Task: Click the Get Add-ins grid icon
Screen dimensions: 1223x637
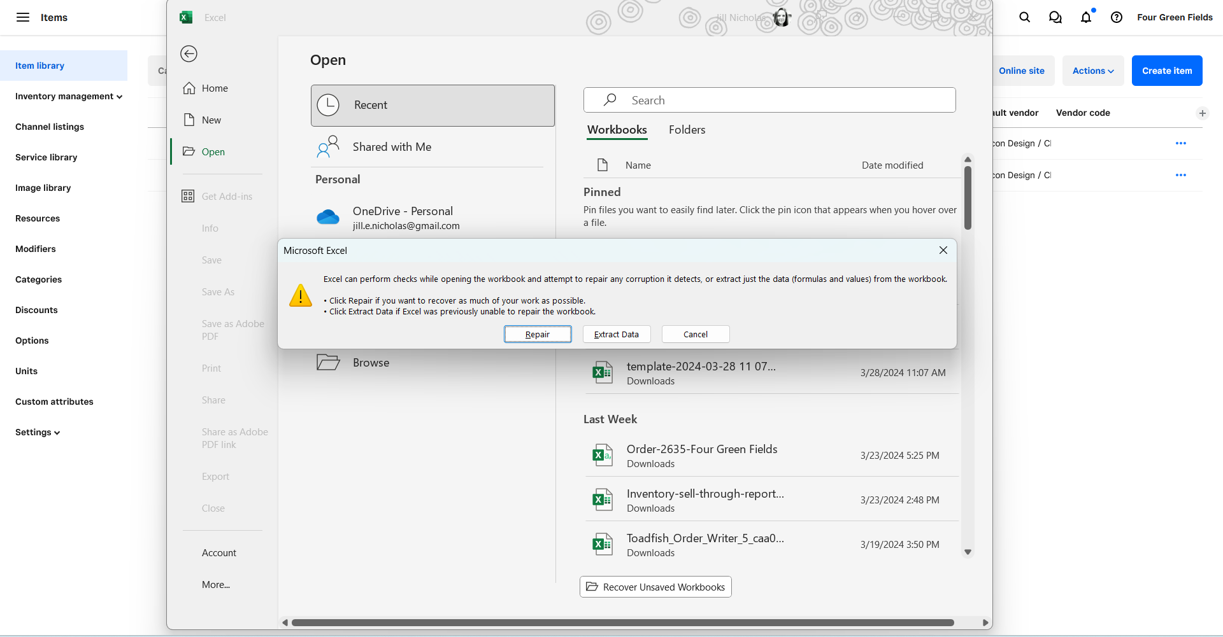Action: pyautogui.click(x=188, y=196)
